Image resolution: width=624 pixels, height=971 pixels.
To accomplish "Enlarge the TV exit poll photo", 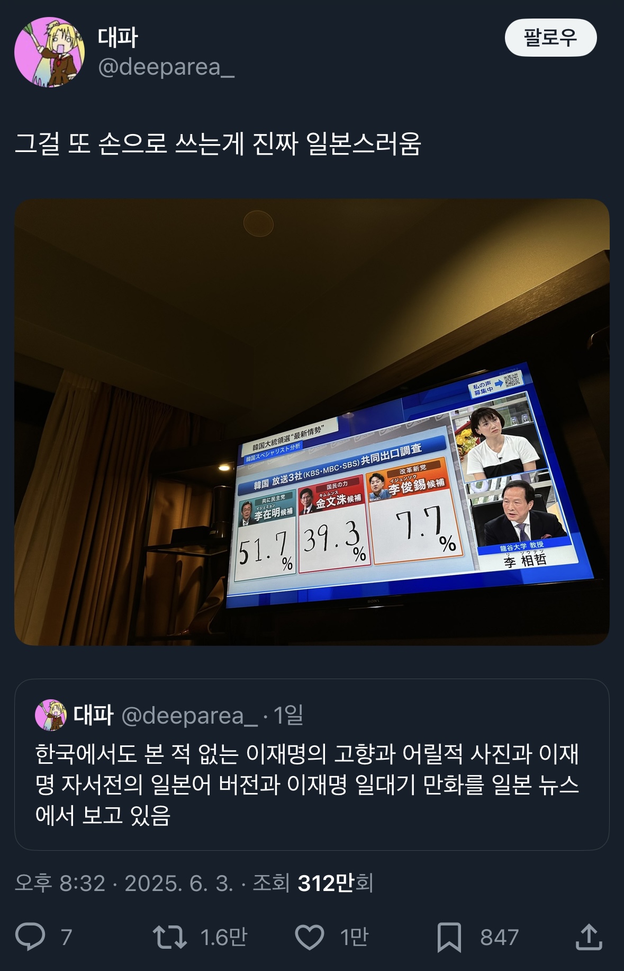I will click(312, 422).
